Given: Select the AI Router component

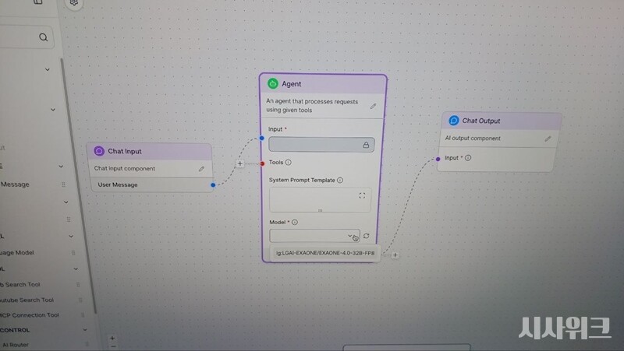Looking at the screenshot, I should (x=16, y=344).
